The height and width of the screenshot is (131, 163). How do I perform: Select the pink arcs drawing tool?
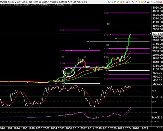[112, 2]
